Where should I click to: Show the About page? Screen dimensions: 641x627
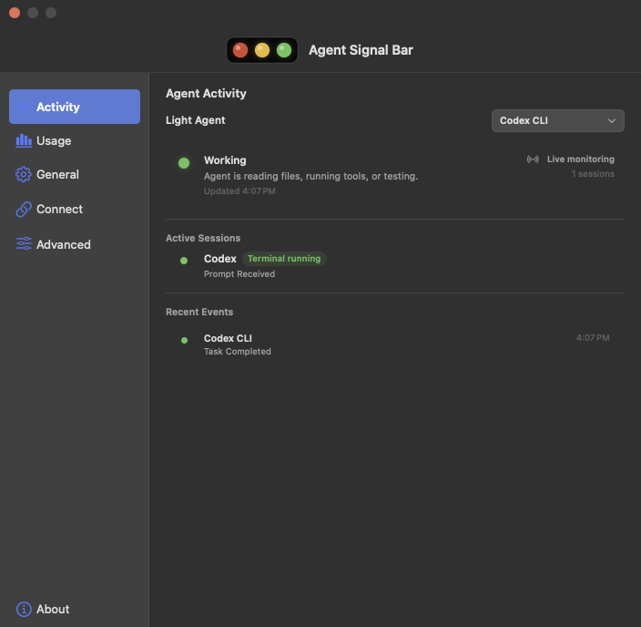point(75,609)
